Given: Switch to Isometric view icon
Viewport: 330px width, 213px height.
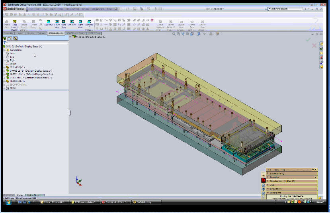Looking at the screenshot, I should [89, 22].
